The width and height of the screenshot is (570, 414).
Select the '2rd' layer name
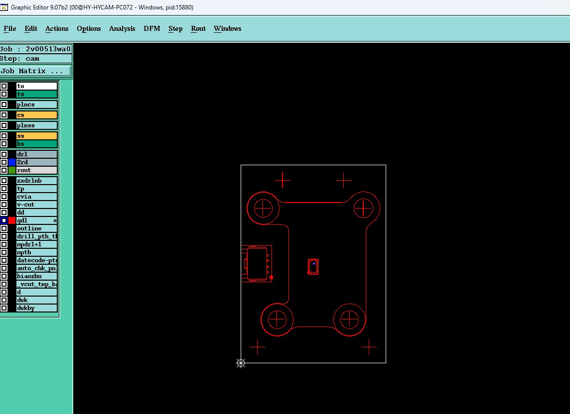point(37,162)
